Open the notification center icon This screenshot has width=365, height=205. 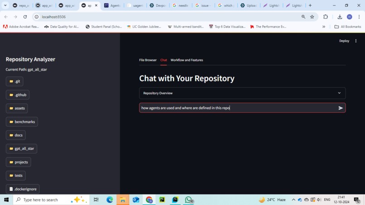tap(357, 200)
